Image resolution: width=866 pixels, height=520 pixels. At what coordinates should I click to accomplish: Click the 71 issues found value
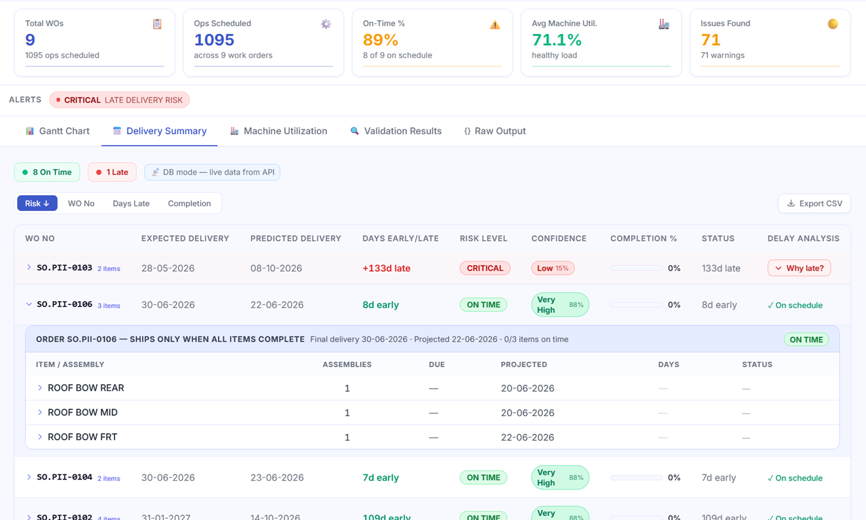pos(710,40)
